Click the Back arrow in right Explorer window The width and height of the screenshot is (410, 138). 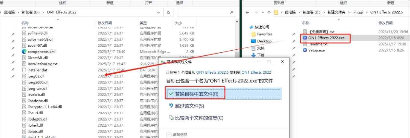point(247,12)
